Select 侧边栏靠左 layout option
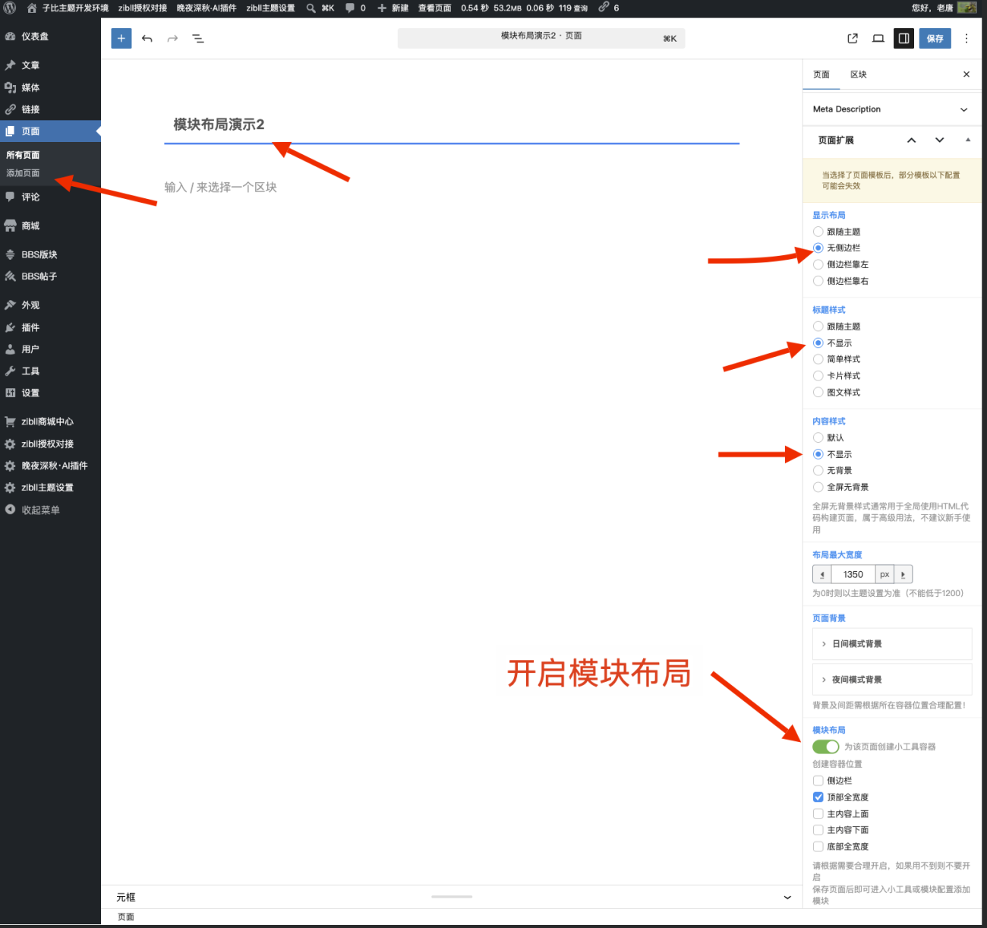The height and width of the screenshot is (928, 987). (x=818, y=264)
